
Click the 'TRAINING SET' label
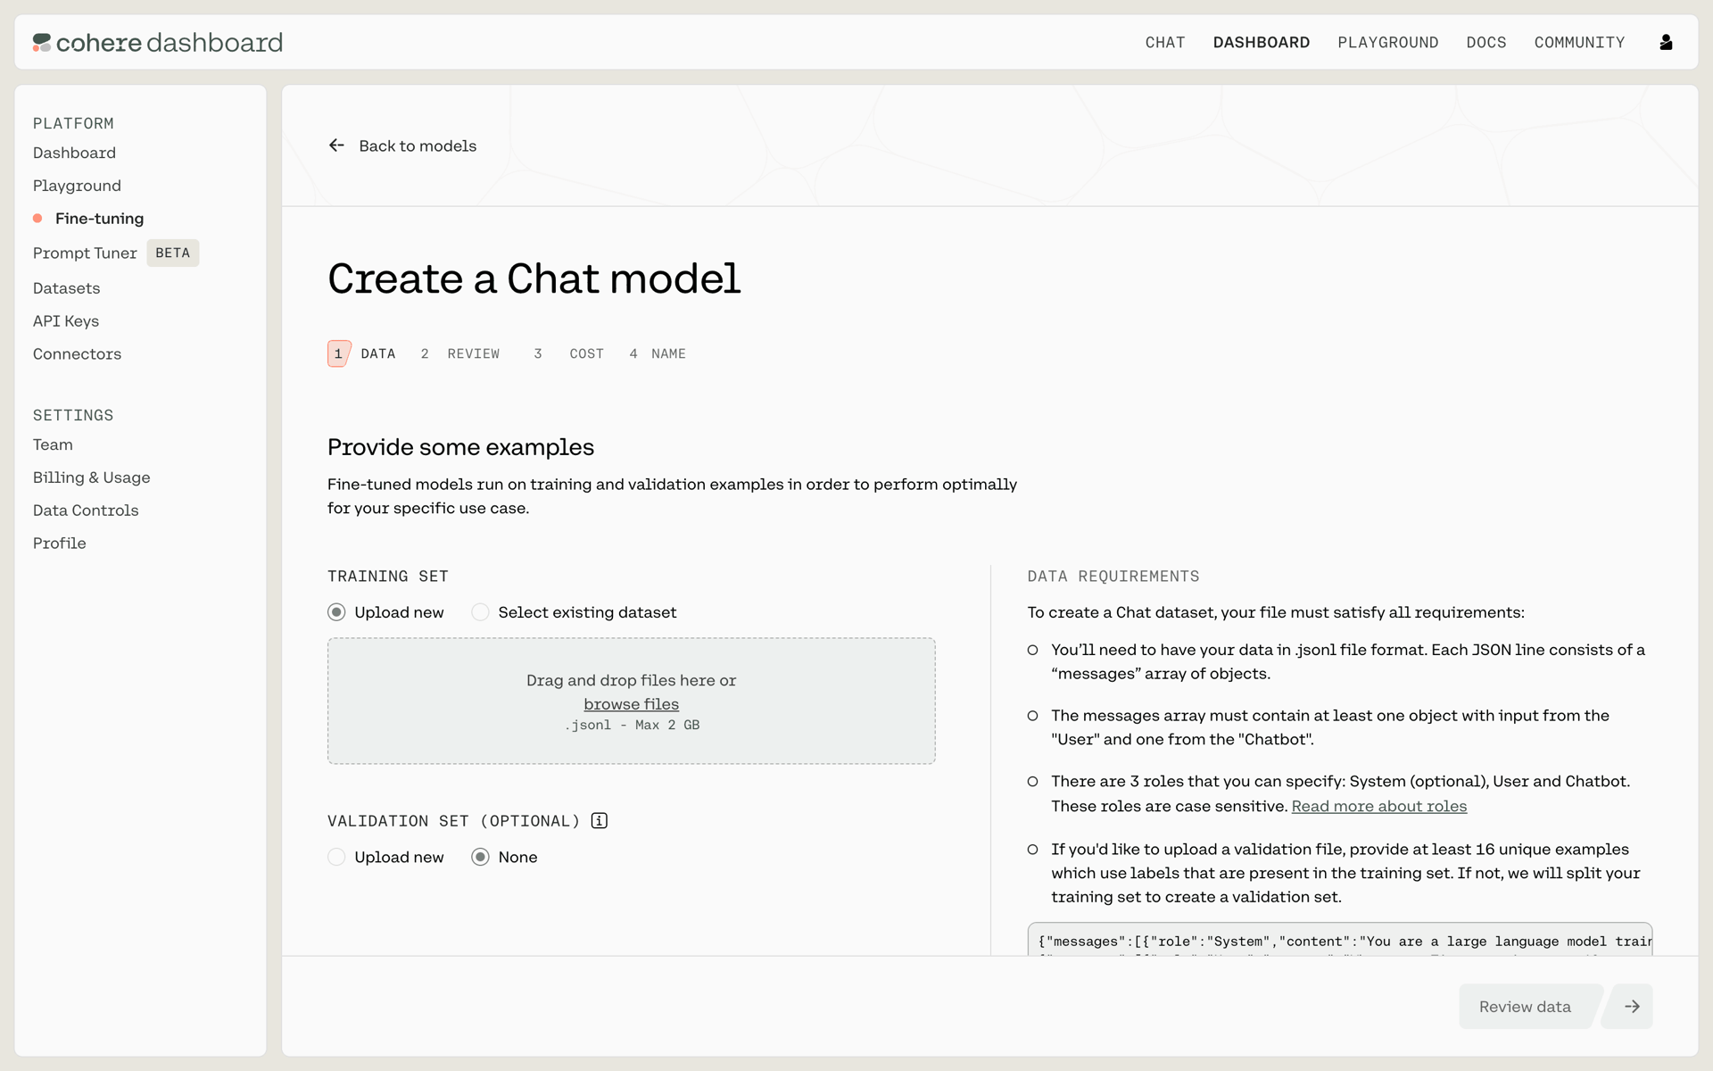click(387, 577)
